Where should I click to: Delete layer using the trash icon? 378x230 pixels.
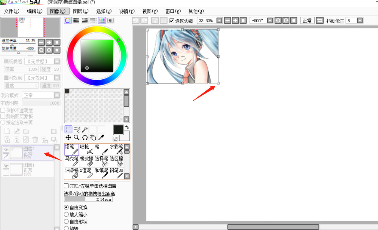pyautogui.click(x=35, y=140)
